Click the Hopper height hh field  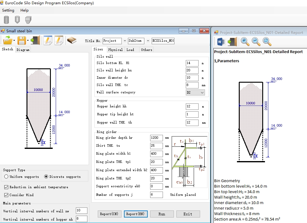pos(192,106)
